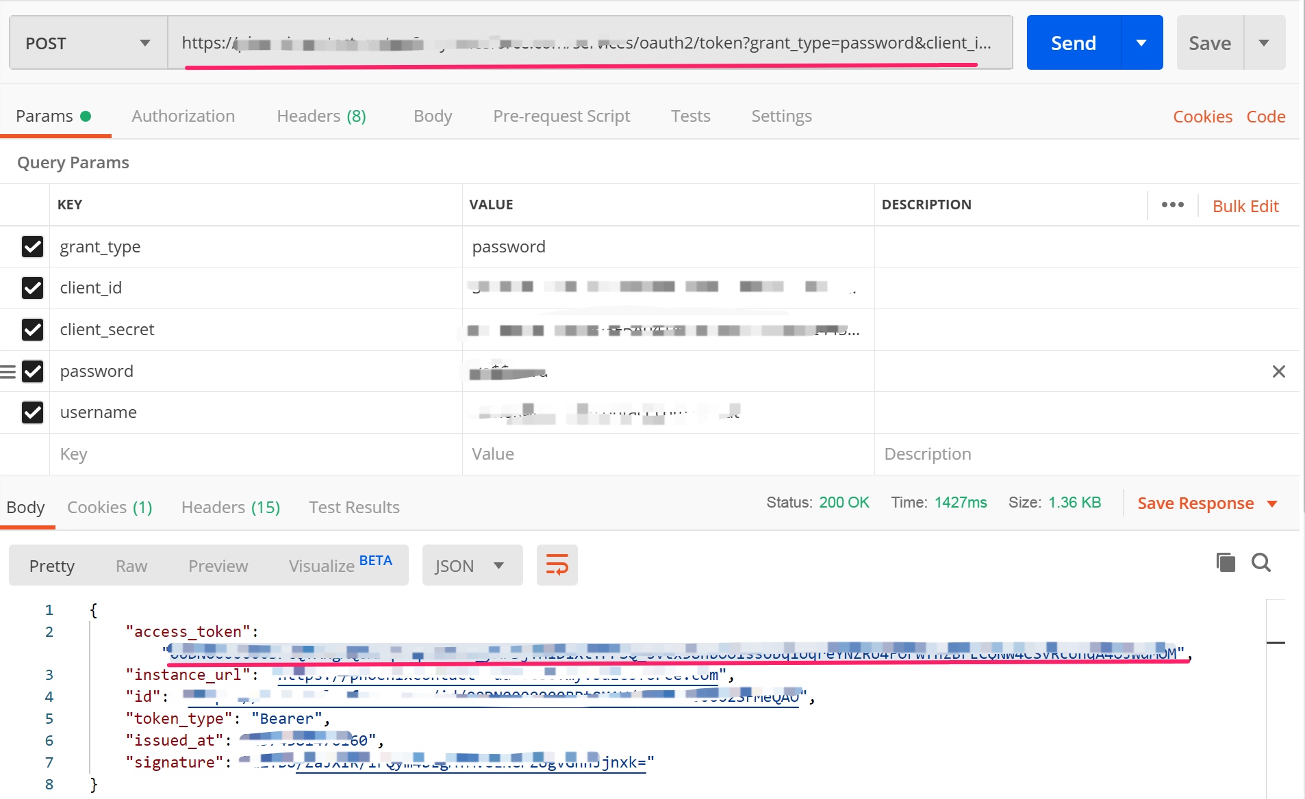1305x799 pixels.
Task: Focus the empty Key input field
Action: coord(256,454)
